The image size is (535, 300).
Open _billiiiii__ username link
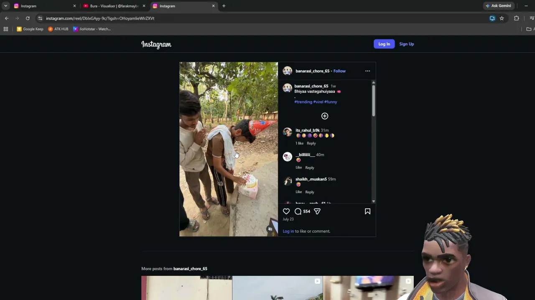pyautogui.click(x=305, y=155)
